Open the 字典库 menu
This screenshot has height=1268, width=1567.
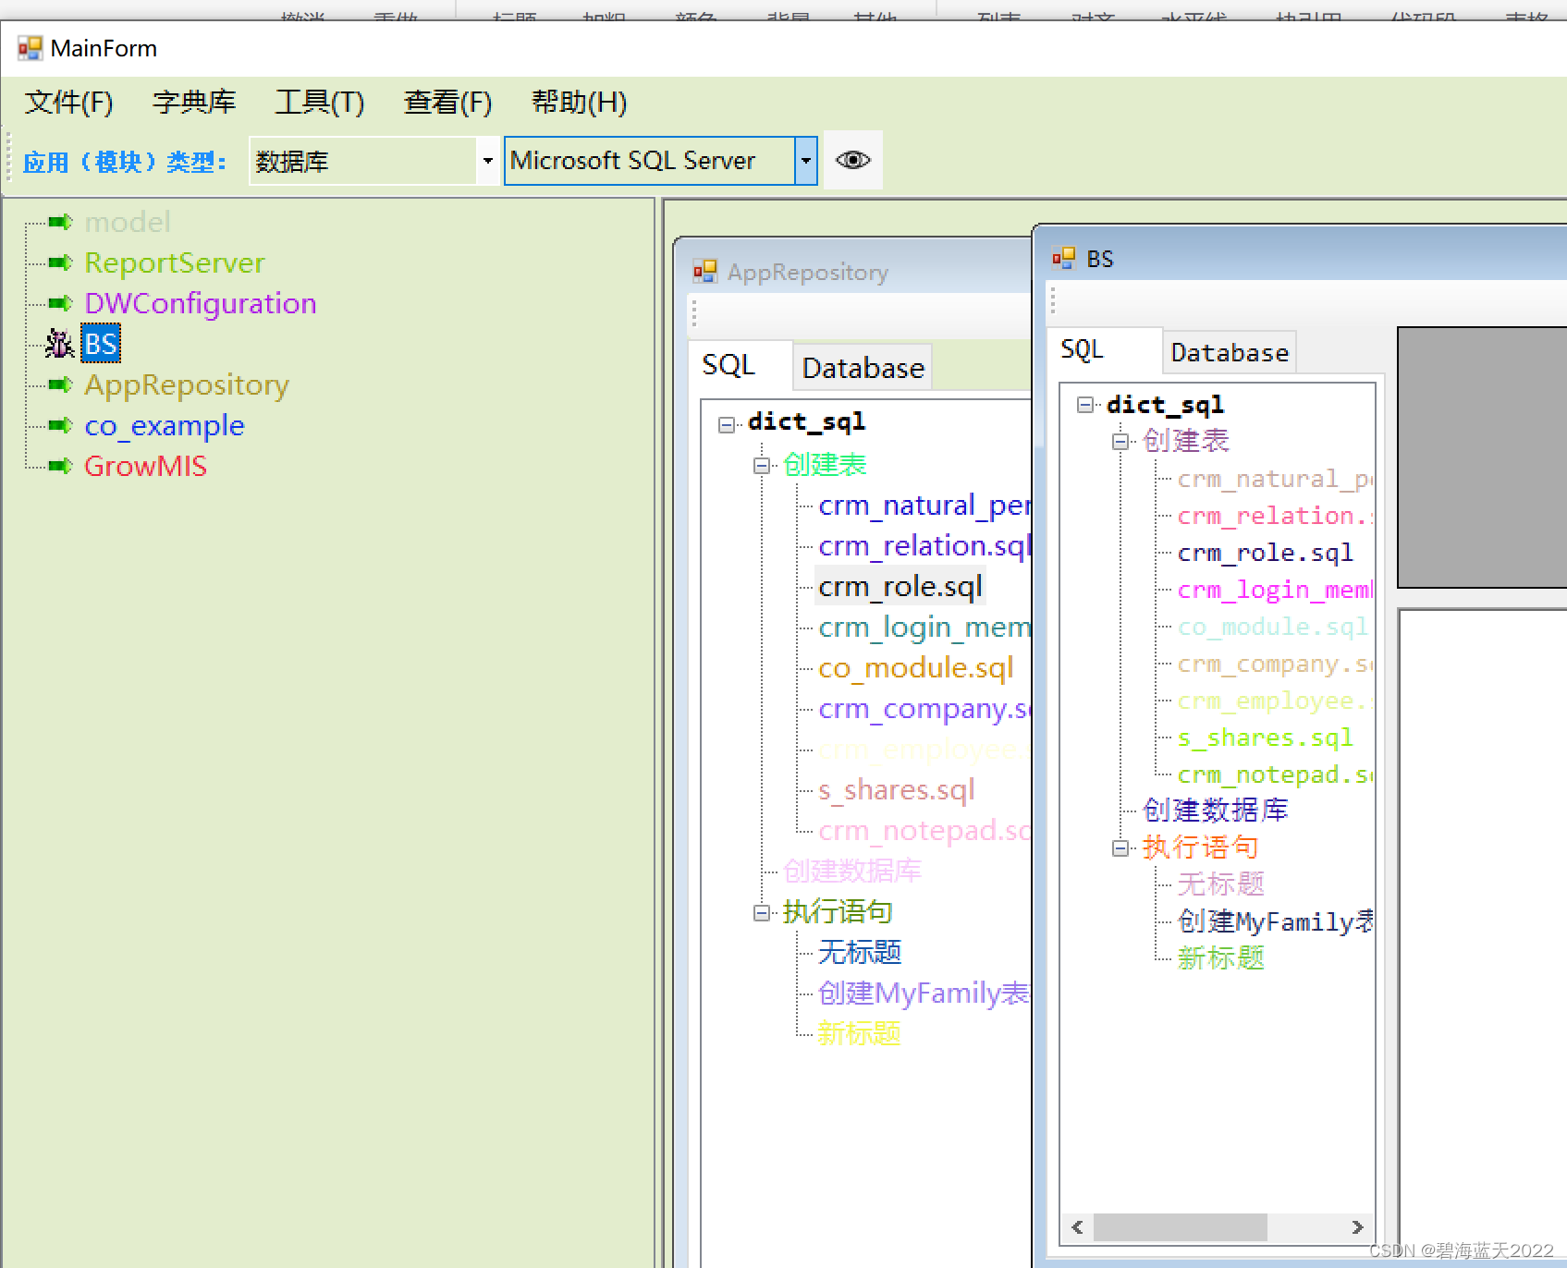194,103
